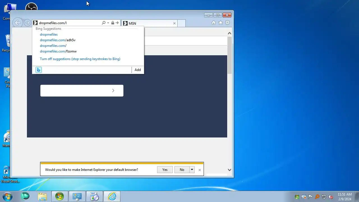Restore down the Internet Explorer window
Image resolution: width=359 pixels, height=202 pixels.
pyautogui.click(x=217, y=15)
